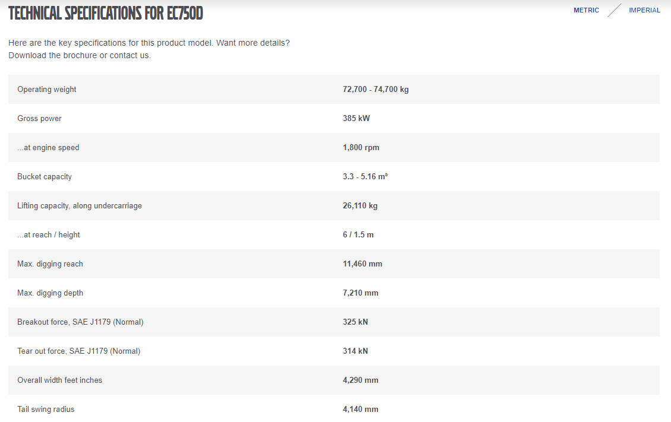Screen dimensions: 671x422
Task: Click the Max. digging depth label
Action: [51, 293]
